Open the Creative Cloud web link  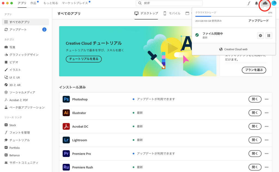point(233,49)
